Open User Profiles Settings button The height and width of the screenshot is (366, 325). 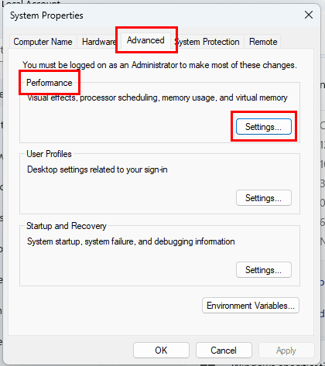tap(264, 198)
